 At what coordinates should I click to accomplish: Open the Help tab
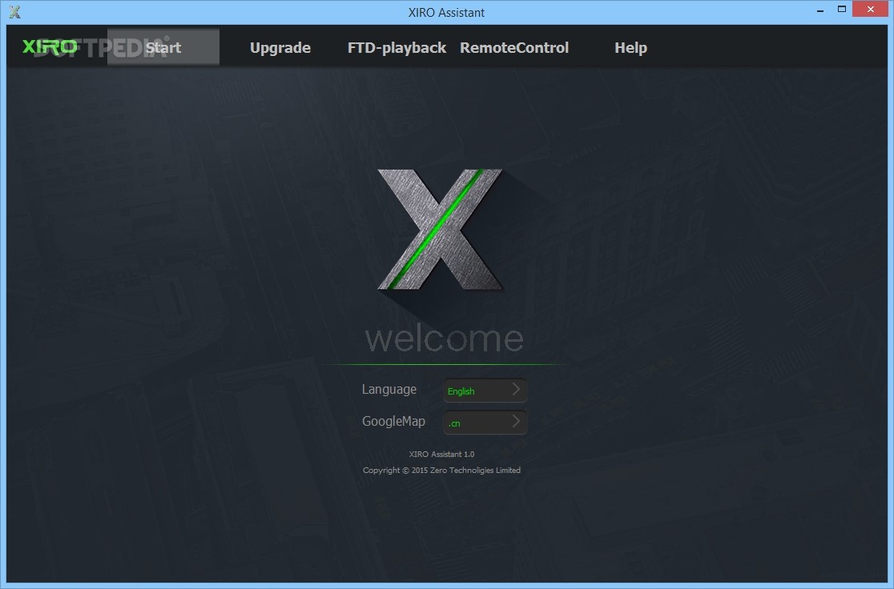(630, 48)
